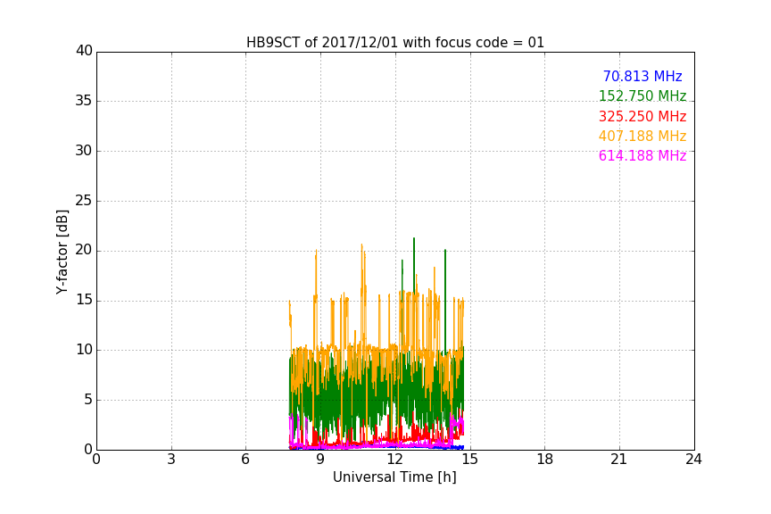Click the x-axis tick label 21
This screenshot has height=514, width=771.
(x=619, y=460)
